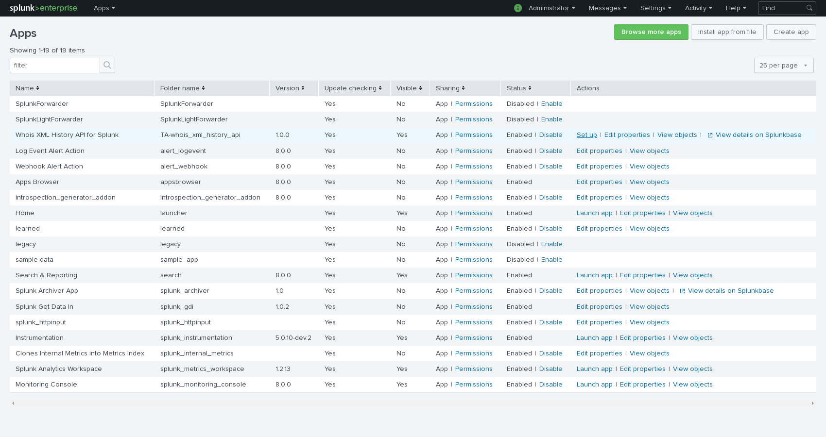Edit properties of Apps Browser
This screenshot has height=437, width=826.
coord(599,182)
